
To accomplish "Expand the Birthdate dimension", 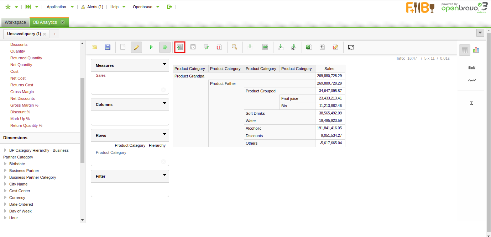I will click(5, 164).
